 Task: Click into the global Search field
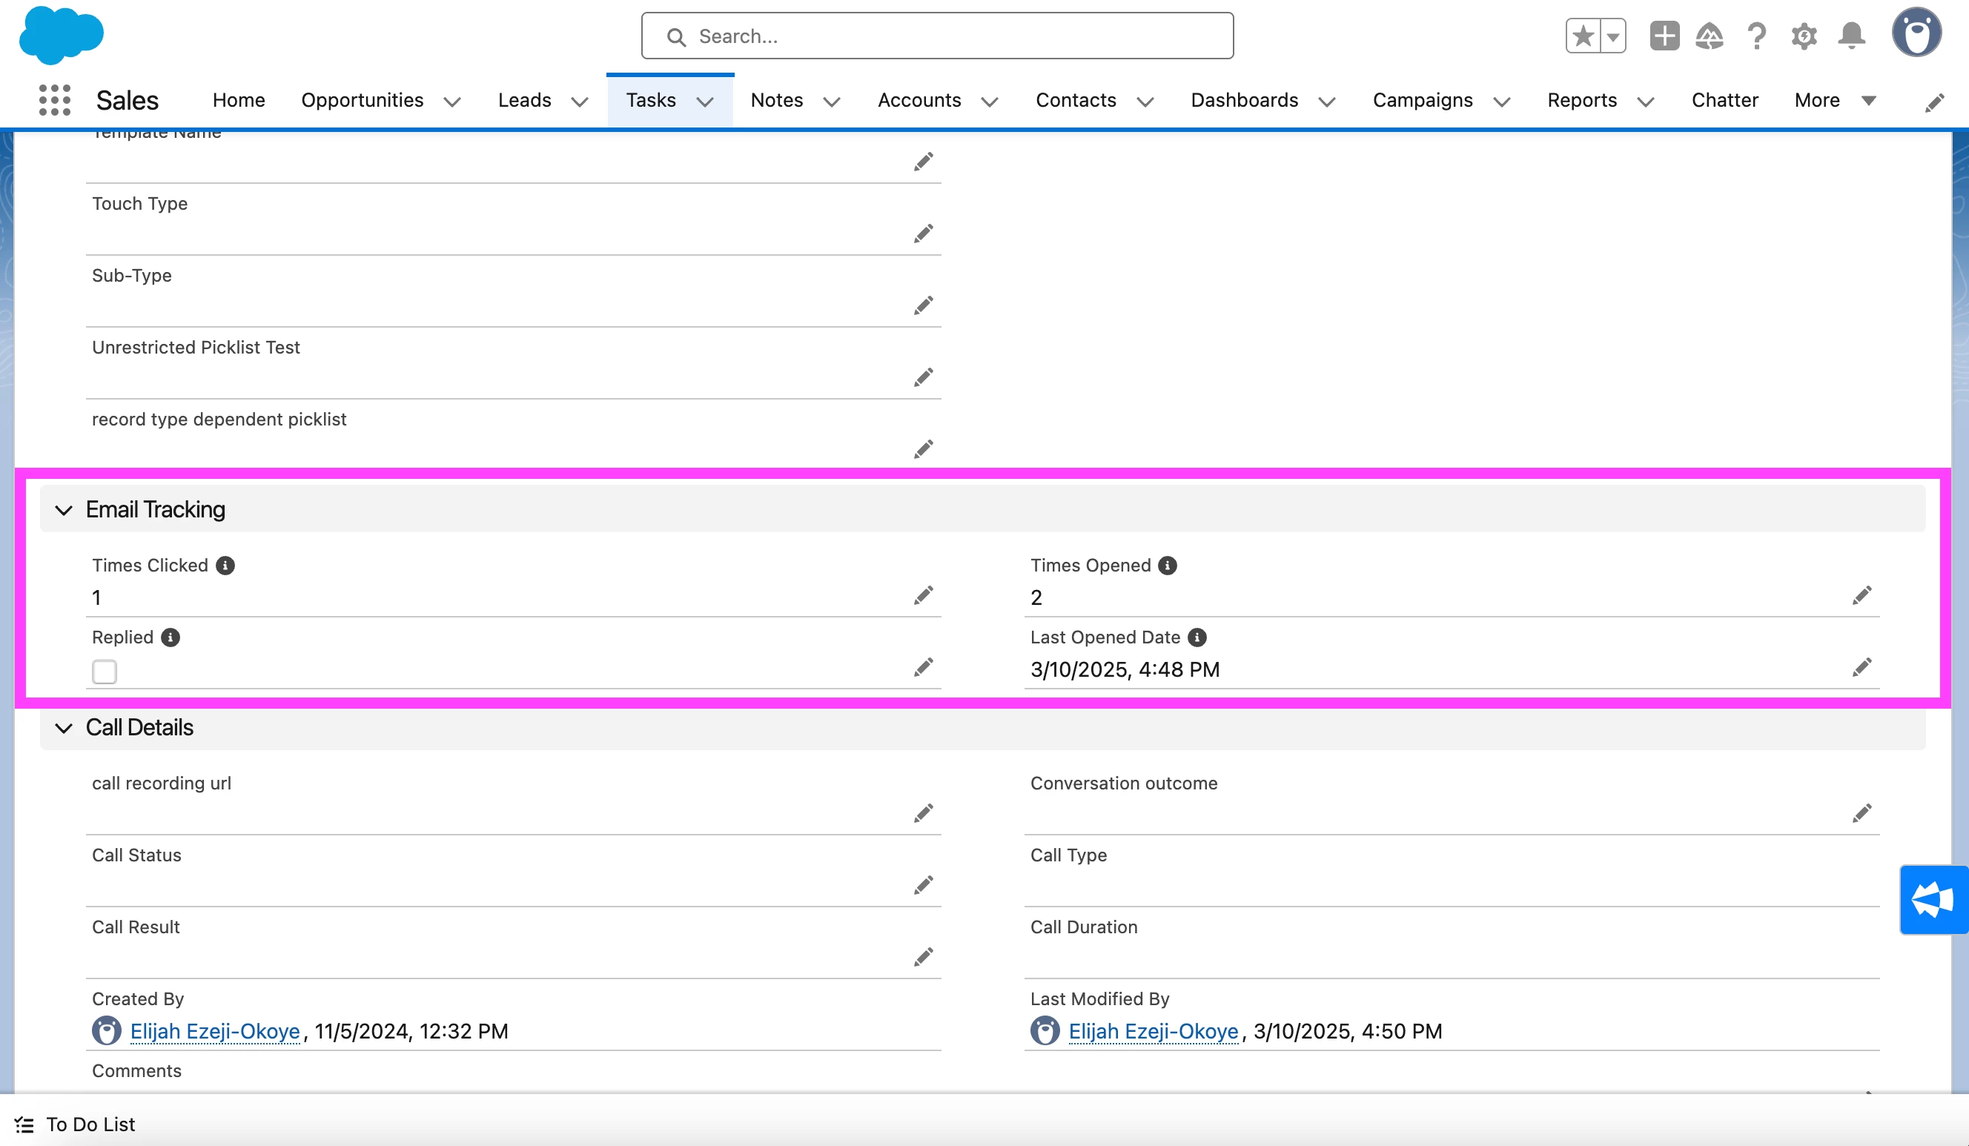(938, 36)
